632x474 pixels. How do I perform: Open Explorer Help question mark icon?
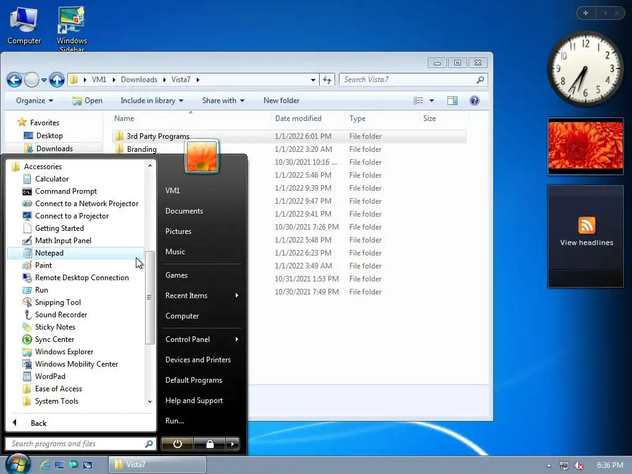[475, 101]
